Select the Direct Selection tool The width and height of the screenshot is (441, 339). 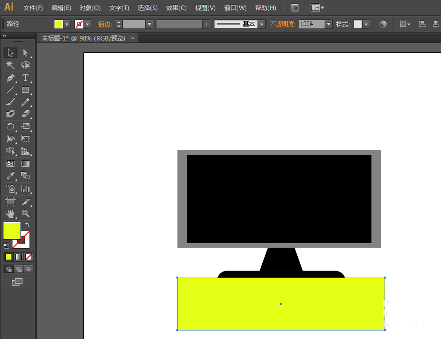[25, 53]
